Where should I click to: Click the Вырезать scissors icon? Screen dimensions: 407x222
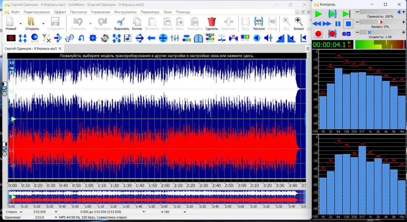coord(122,22)
